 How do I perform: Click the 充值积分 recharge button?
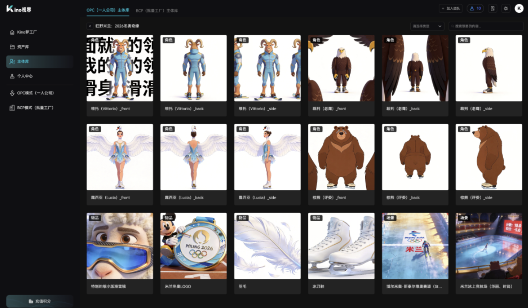coord(40,301)
